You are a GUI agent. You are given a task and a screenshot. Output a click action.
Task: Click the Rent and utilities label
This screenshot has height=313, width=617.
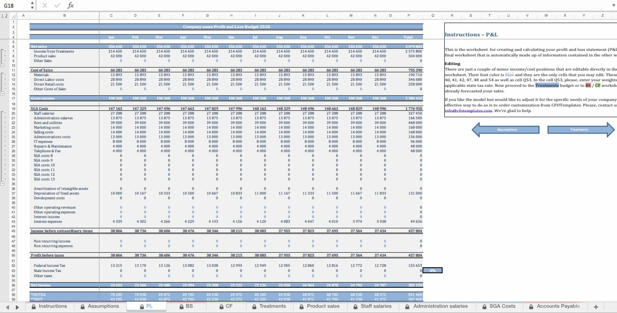(48, 123)
